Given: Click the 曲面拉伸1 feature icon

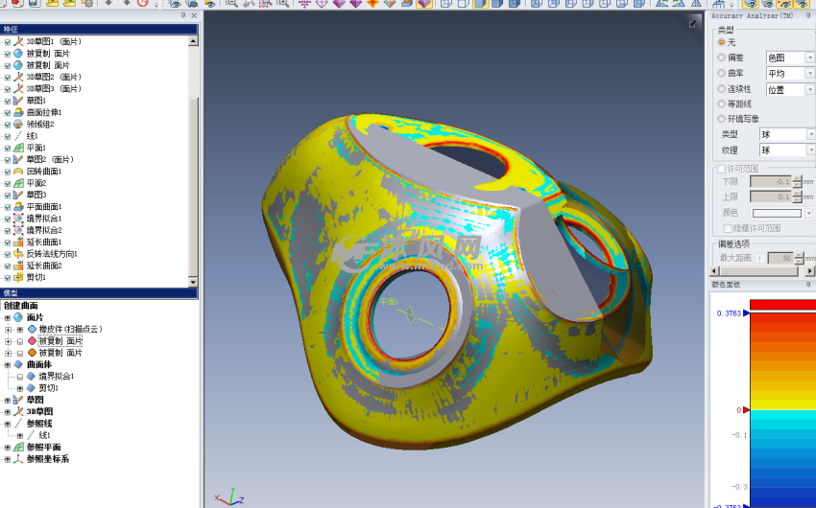Looking at the screenshot, I should 18,112.
